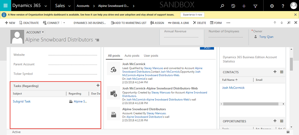Screen dimensions: 299x135
Task: Add contact with CONTACTS plus icon
Action: point(275,72)
